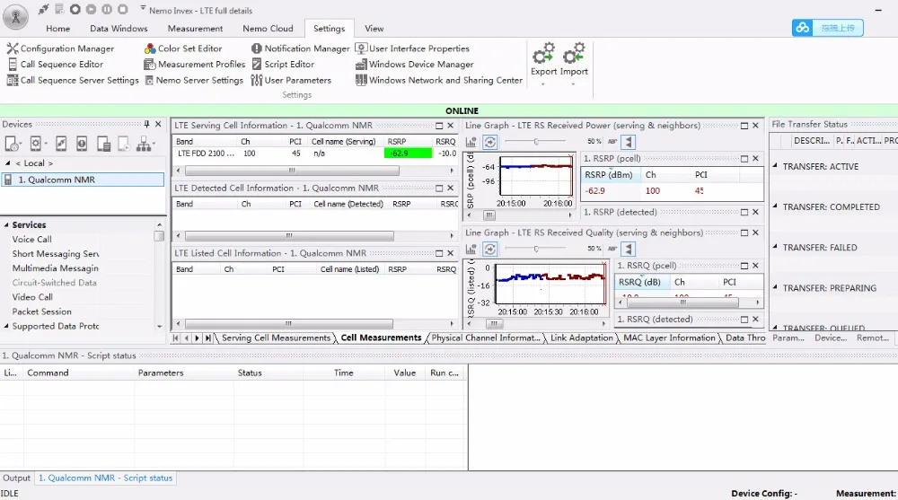Toggle the jump-to-end button in Received Quality graph

(629, 249)
